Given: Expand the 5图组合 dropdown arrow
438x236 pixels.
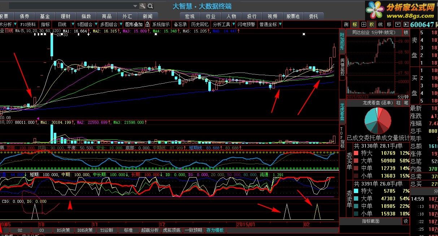Looking at the screenshot, I should (95, 25).
